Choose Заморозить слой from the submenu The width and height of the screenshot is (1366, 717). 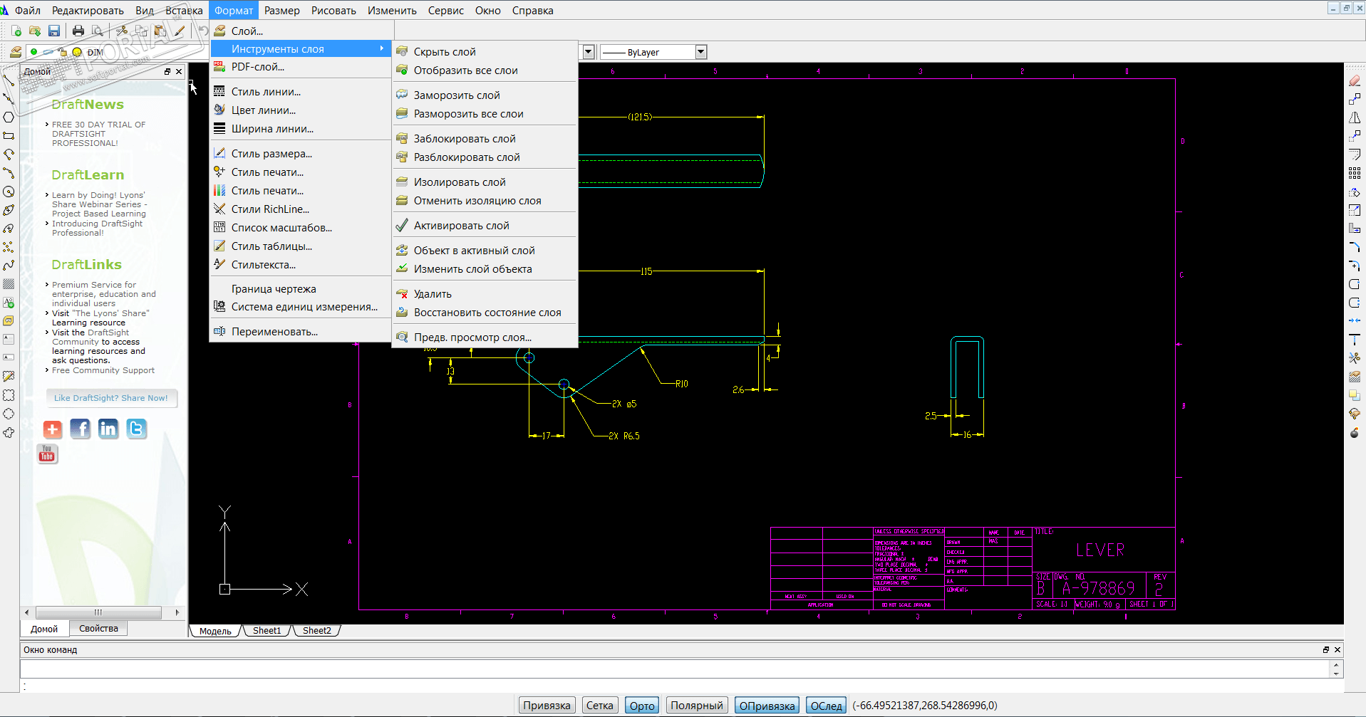485,95
